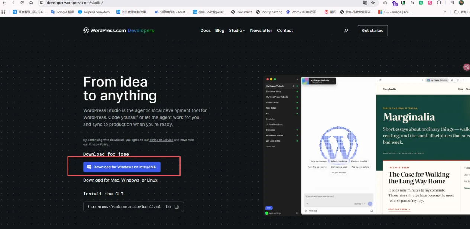Copy the CLI install command icon
The height and width of the screenshot is (229, 470).
coord(177,206)
